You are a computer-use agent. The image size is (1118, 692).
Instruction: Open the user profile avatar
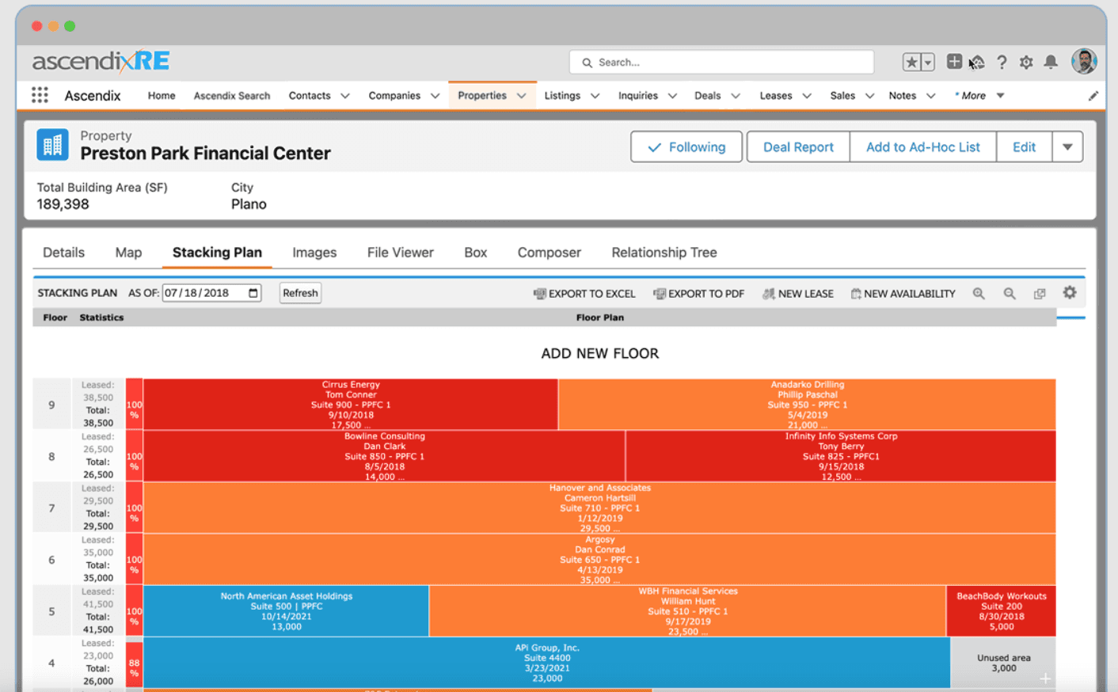(1084, 61)
